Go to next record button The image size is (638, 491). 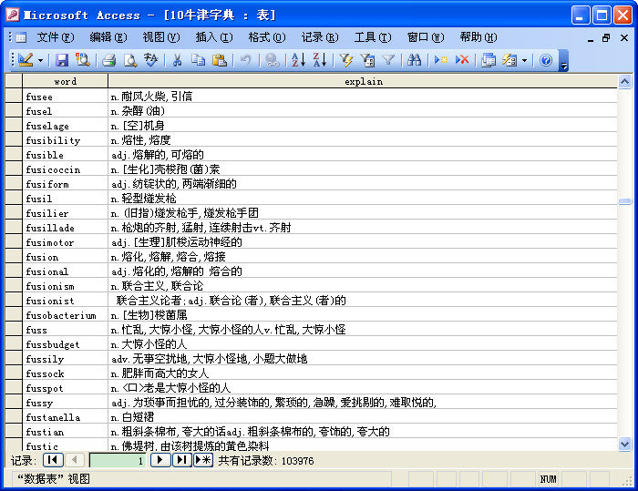[x=160, y=460]
